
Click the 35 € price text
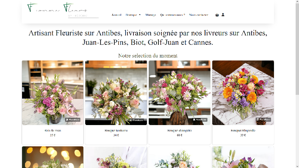click(x=53, y=135)
